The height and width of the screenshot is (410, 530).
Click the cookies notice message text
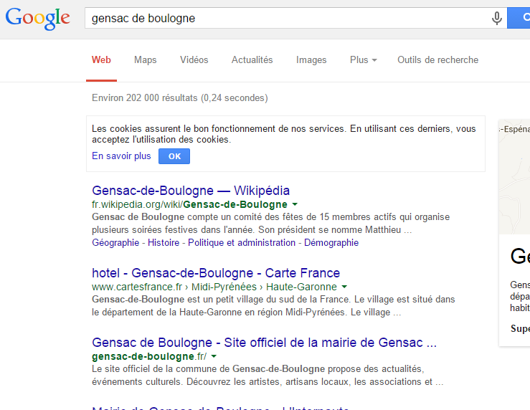(x=284, y=134)
